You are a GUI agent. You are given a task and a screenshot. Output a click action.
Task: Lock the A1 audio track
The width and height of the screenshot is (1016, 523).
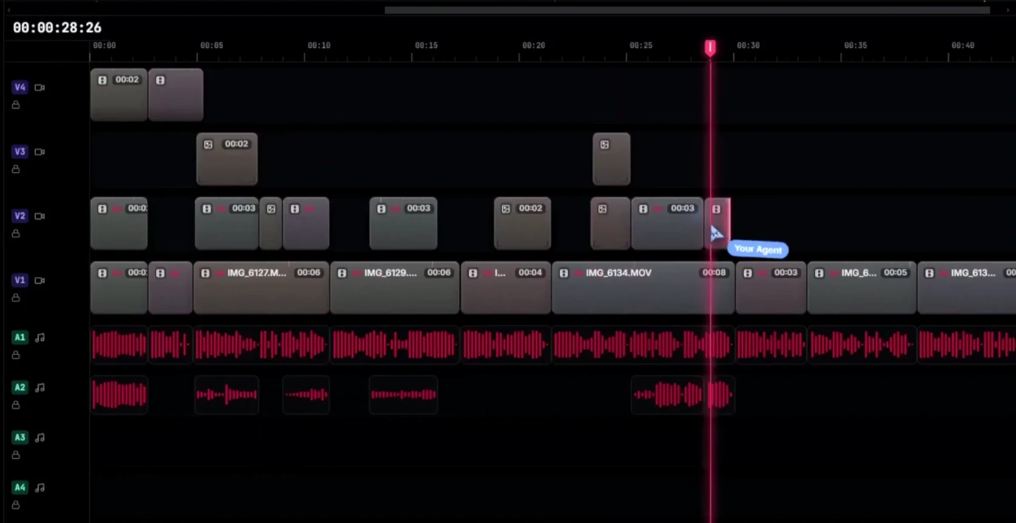[16, 355]
